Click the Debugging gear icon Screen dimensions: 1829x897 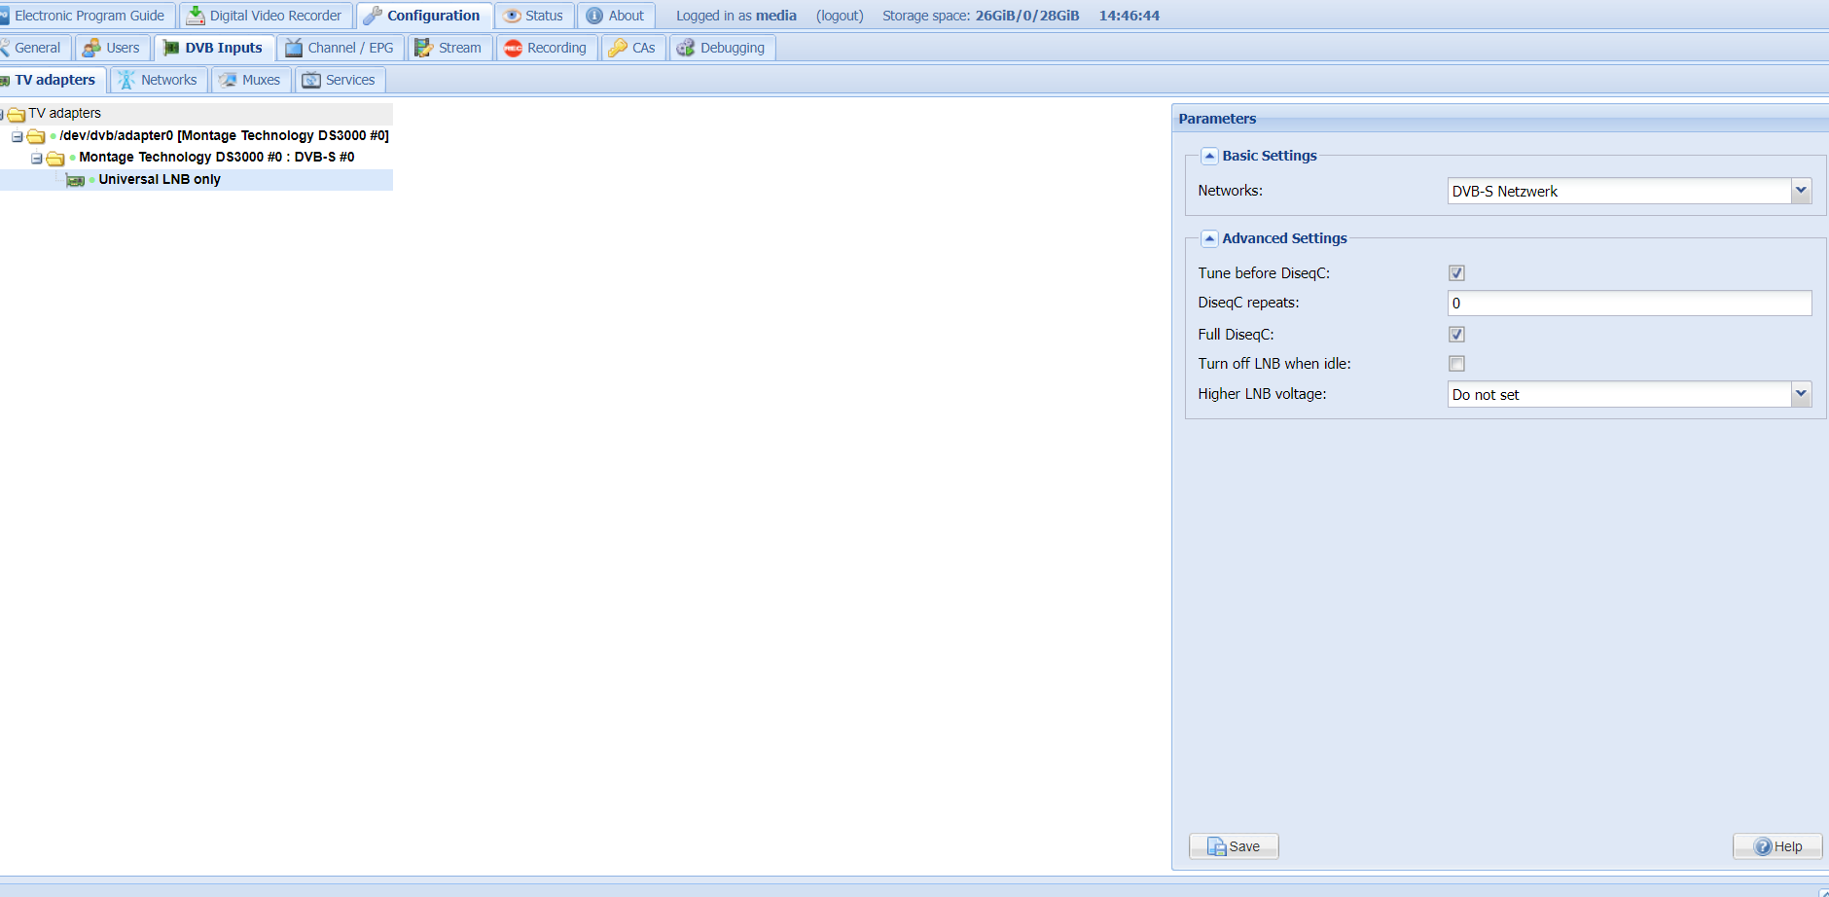686,48
